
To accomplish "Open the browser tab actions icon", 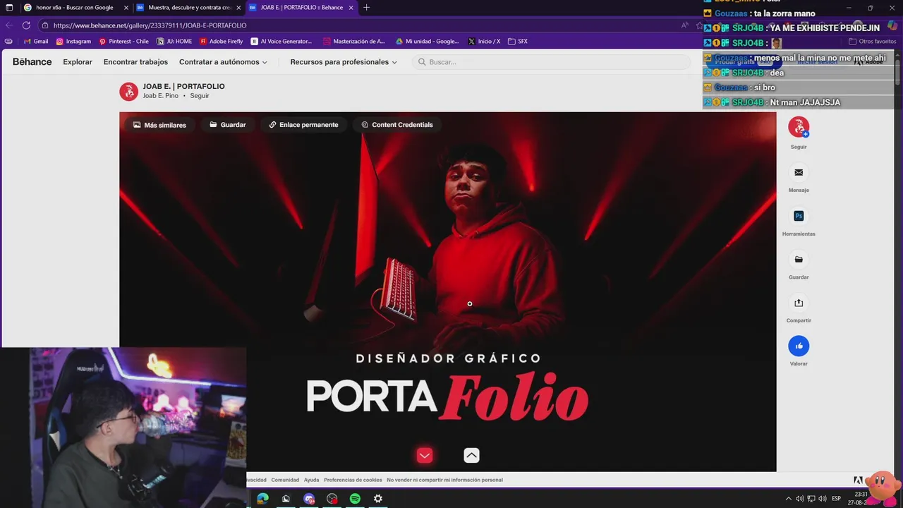I will (x=9, y=8).
